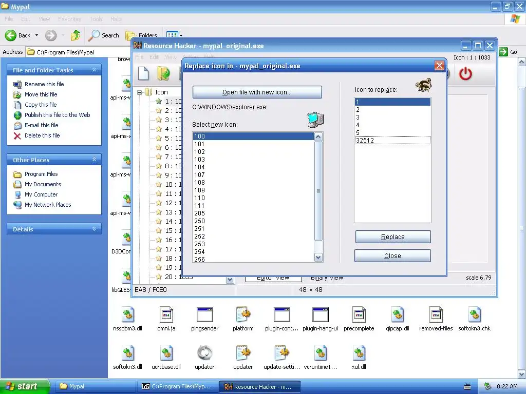Click 'Delete this file' task link
The image size is (526, 394).
click(x=42, y=135)
